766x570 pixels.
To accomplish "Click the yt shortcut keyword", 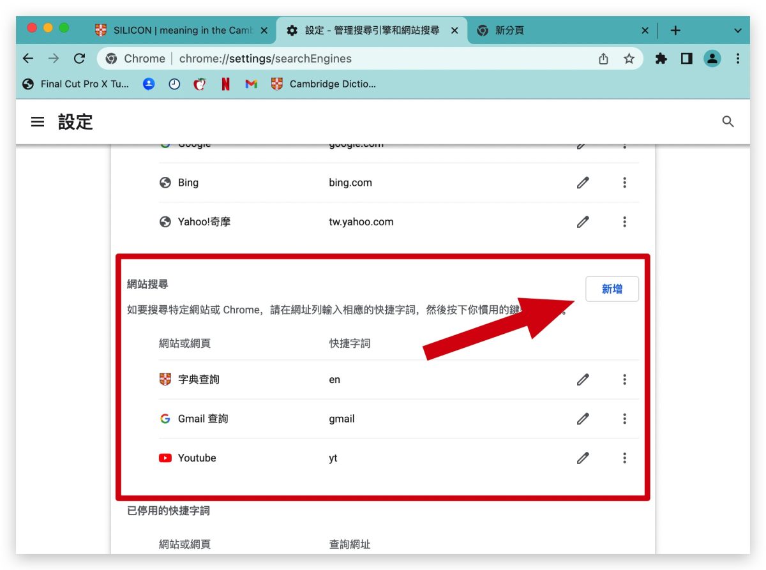I will tap(333, 459).
